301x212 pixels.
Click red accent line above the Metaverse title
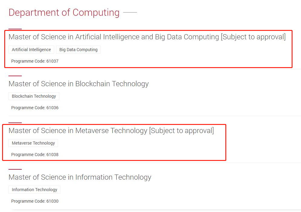(x=15, y=122)
